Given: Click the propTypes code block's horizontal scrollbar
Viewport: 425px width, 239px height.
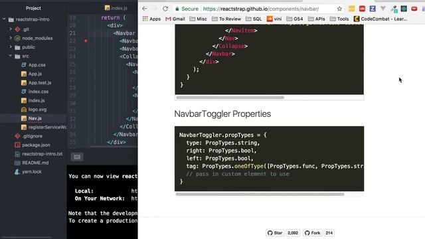Looking at the screenshot, I should 260,195.
